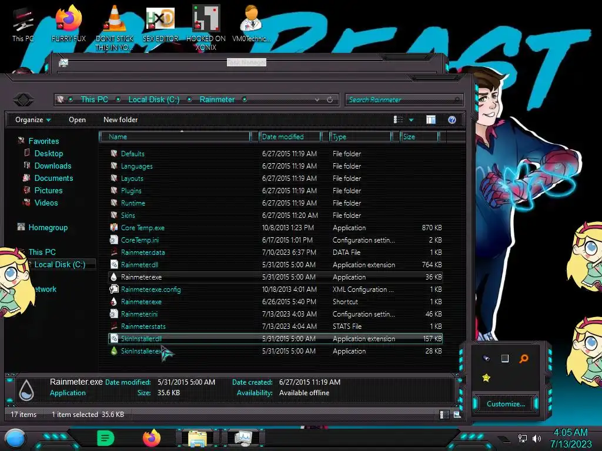Go to Local Disk (C:) breadcrumb
The image size is (602, 451).
tap(154, 100)
